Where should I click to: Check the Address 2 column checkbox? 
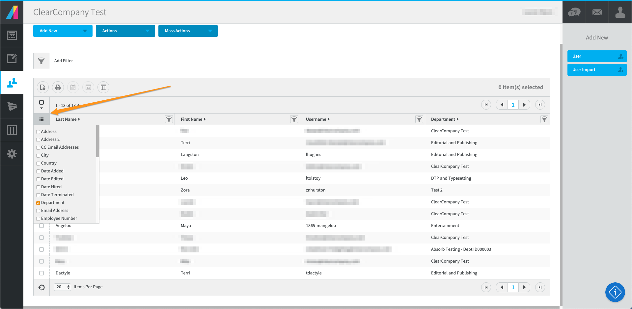(x=38, y=140)
